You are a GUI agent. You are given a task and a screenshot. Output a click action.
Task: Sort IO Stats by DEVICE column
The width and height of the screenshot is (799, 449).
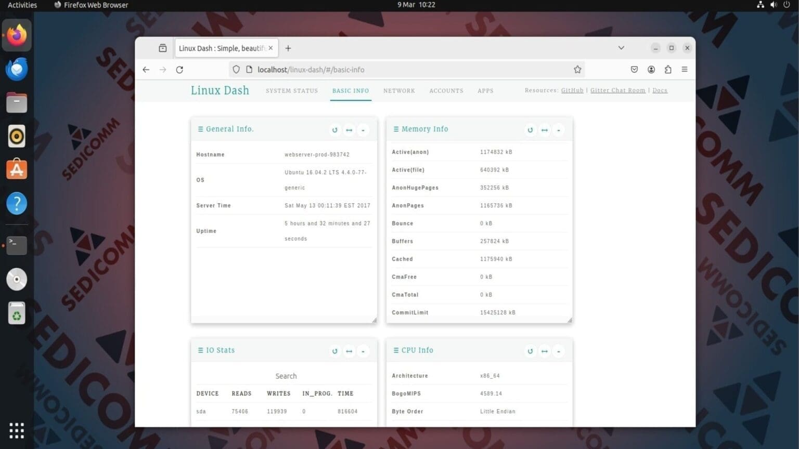coord(208,394)
